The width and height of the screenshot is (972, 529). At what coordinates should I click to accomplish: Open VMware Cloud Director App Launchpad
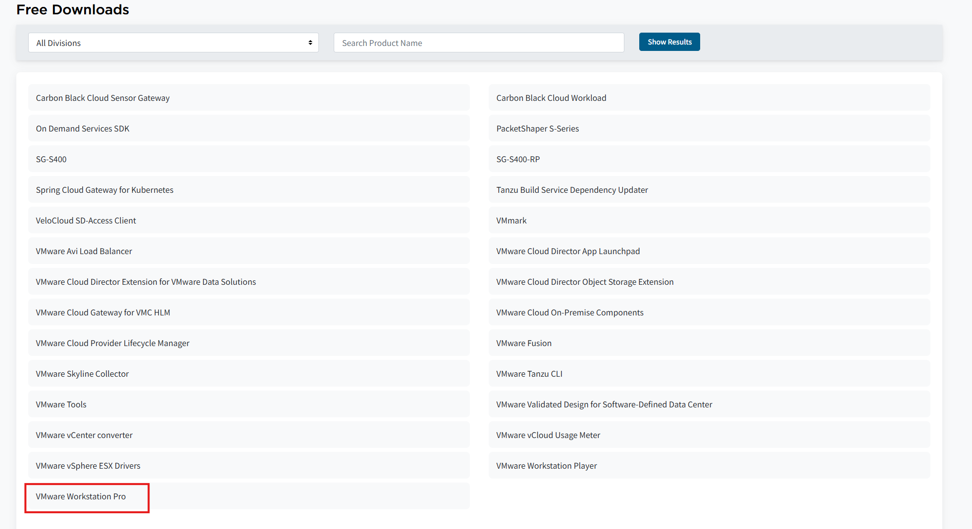[x=709, y=251]
